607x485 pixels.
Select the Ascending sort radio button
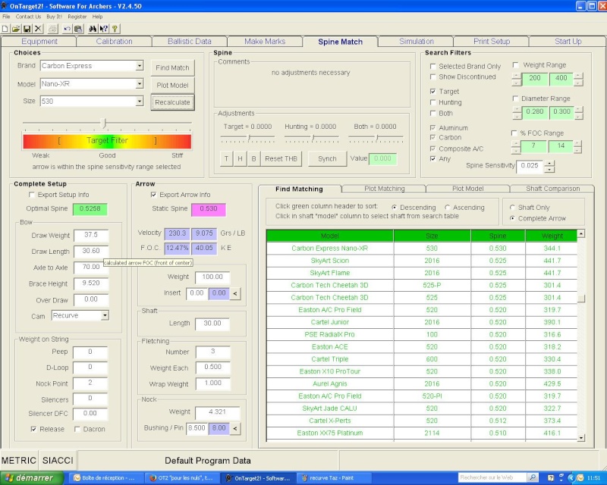point(448,208)
